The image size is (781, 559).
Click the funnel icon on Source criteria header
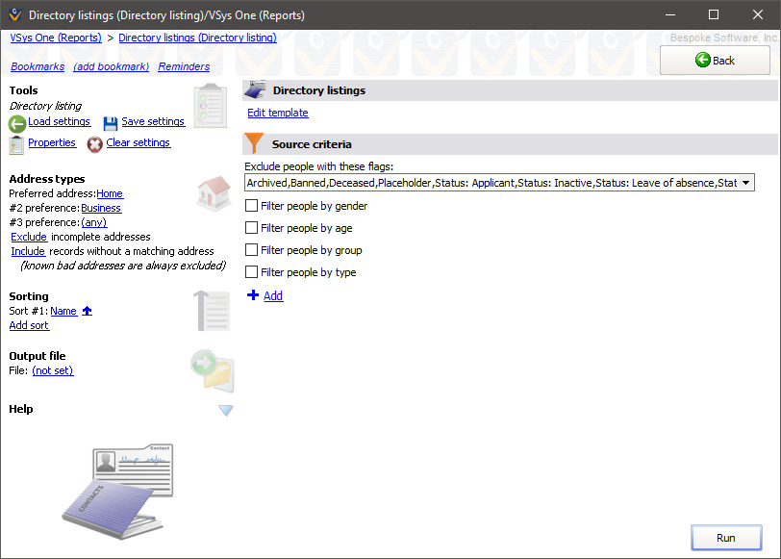click(x=253, y=143)
